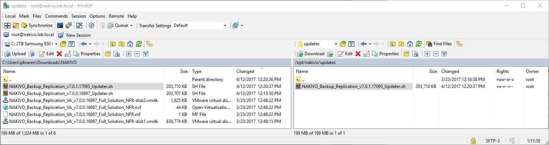Toggle the local directory tree icon

pyautogui.click(x=149, y=44)
